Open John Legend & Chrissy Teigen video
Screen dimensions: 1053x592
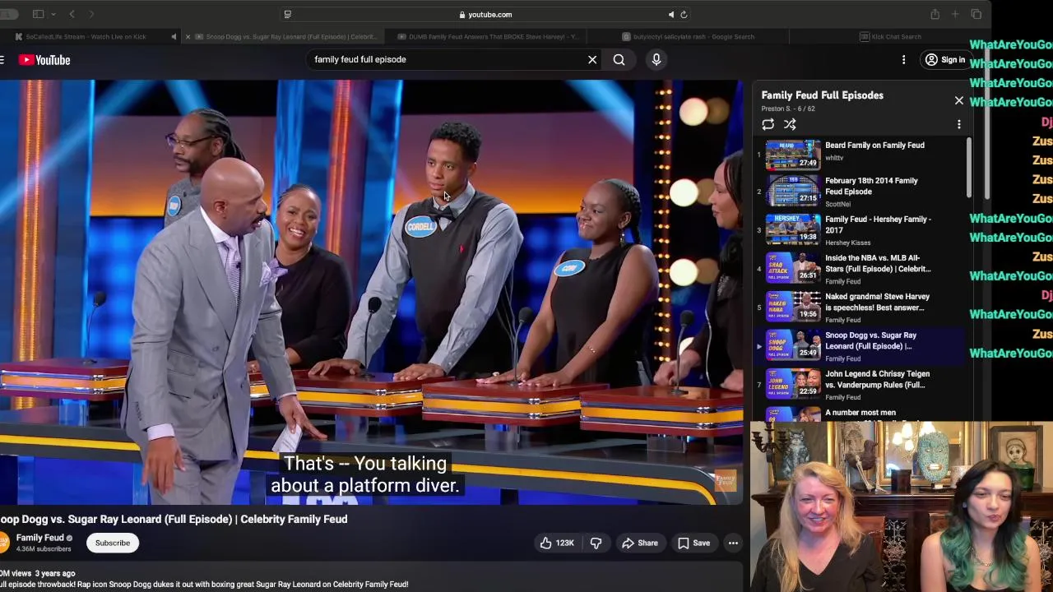click(x=877, y=379)
